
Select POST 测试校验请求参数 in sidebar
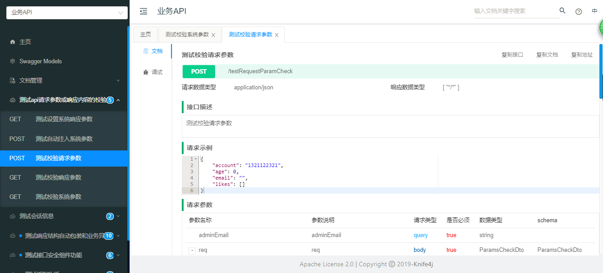coord(64,158)
